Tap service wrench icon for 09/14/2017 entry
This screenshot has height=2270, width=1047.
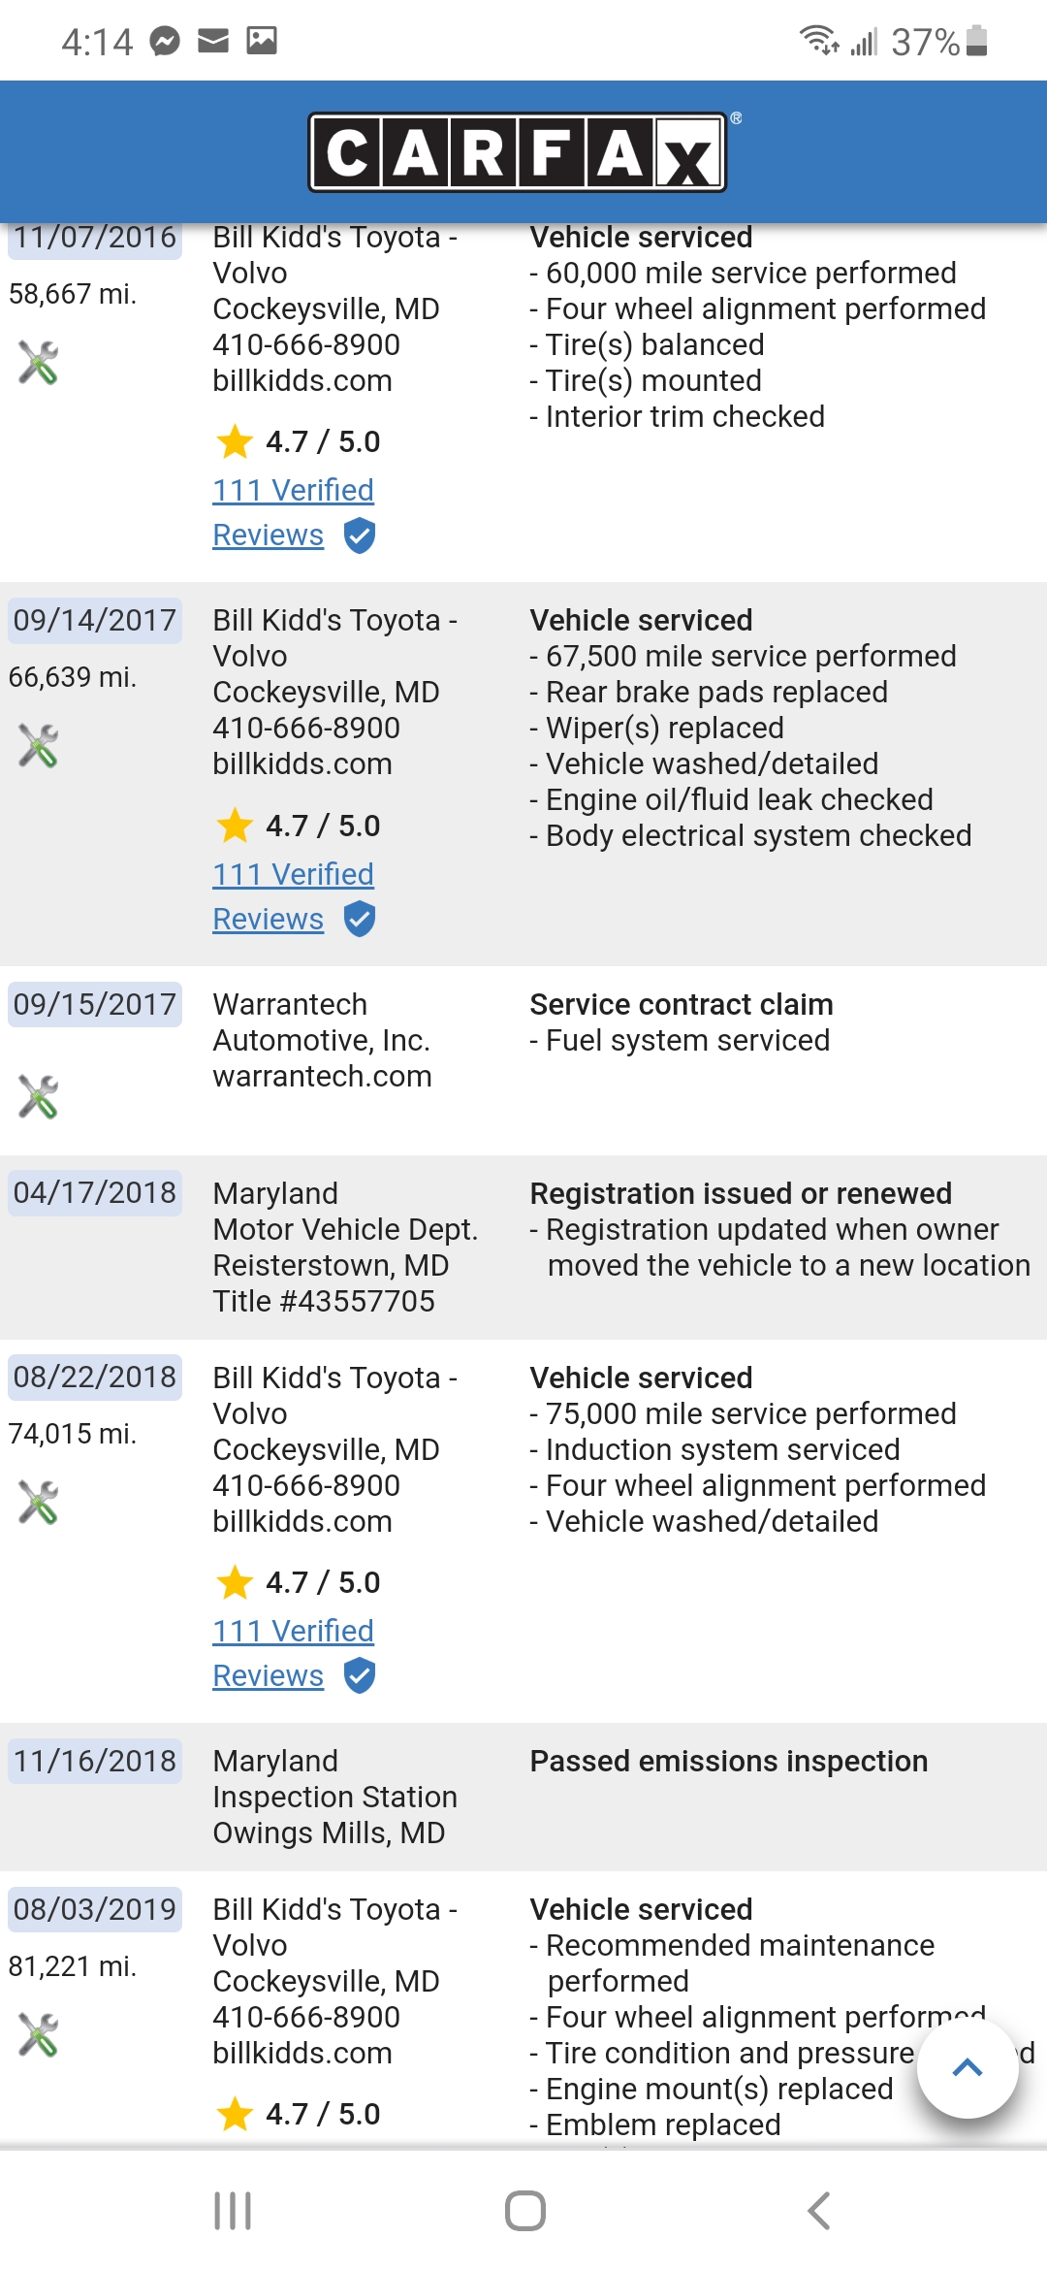coord(39,746)
